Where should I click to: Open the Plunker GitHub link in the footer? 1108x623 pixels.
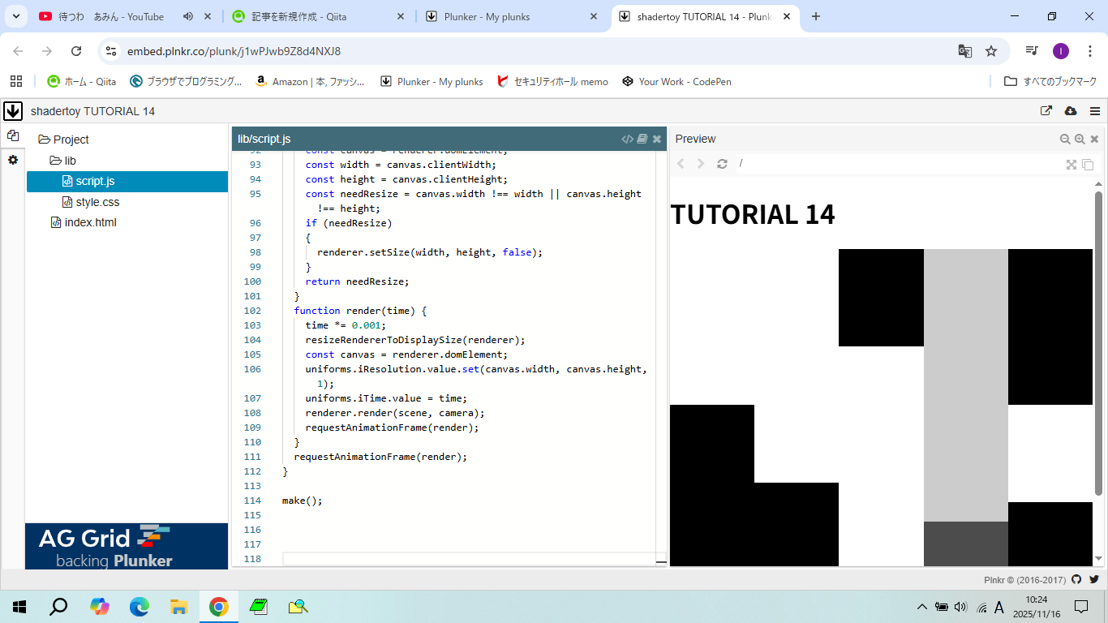[x=1076, y=579]
